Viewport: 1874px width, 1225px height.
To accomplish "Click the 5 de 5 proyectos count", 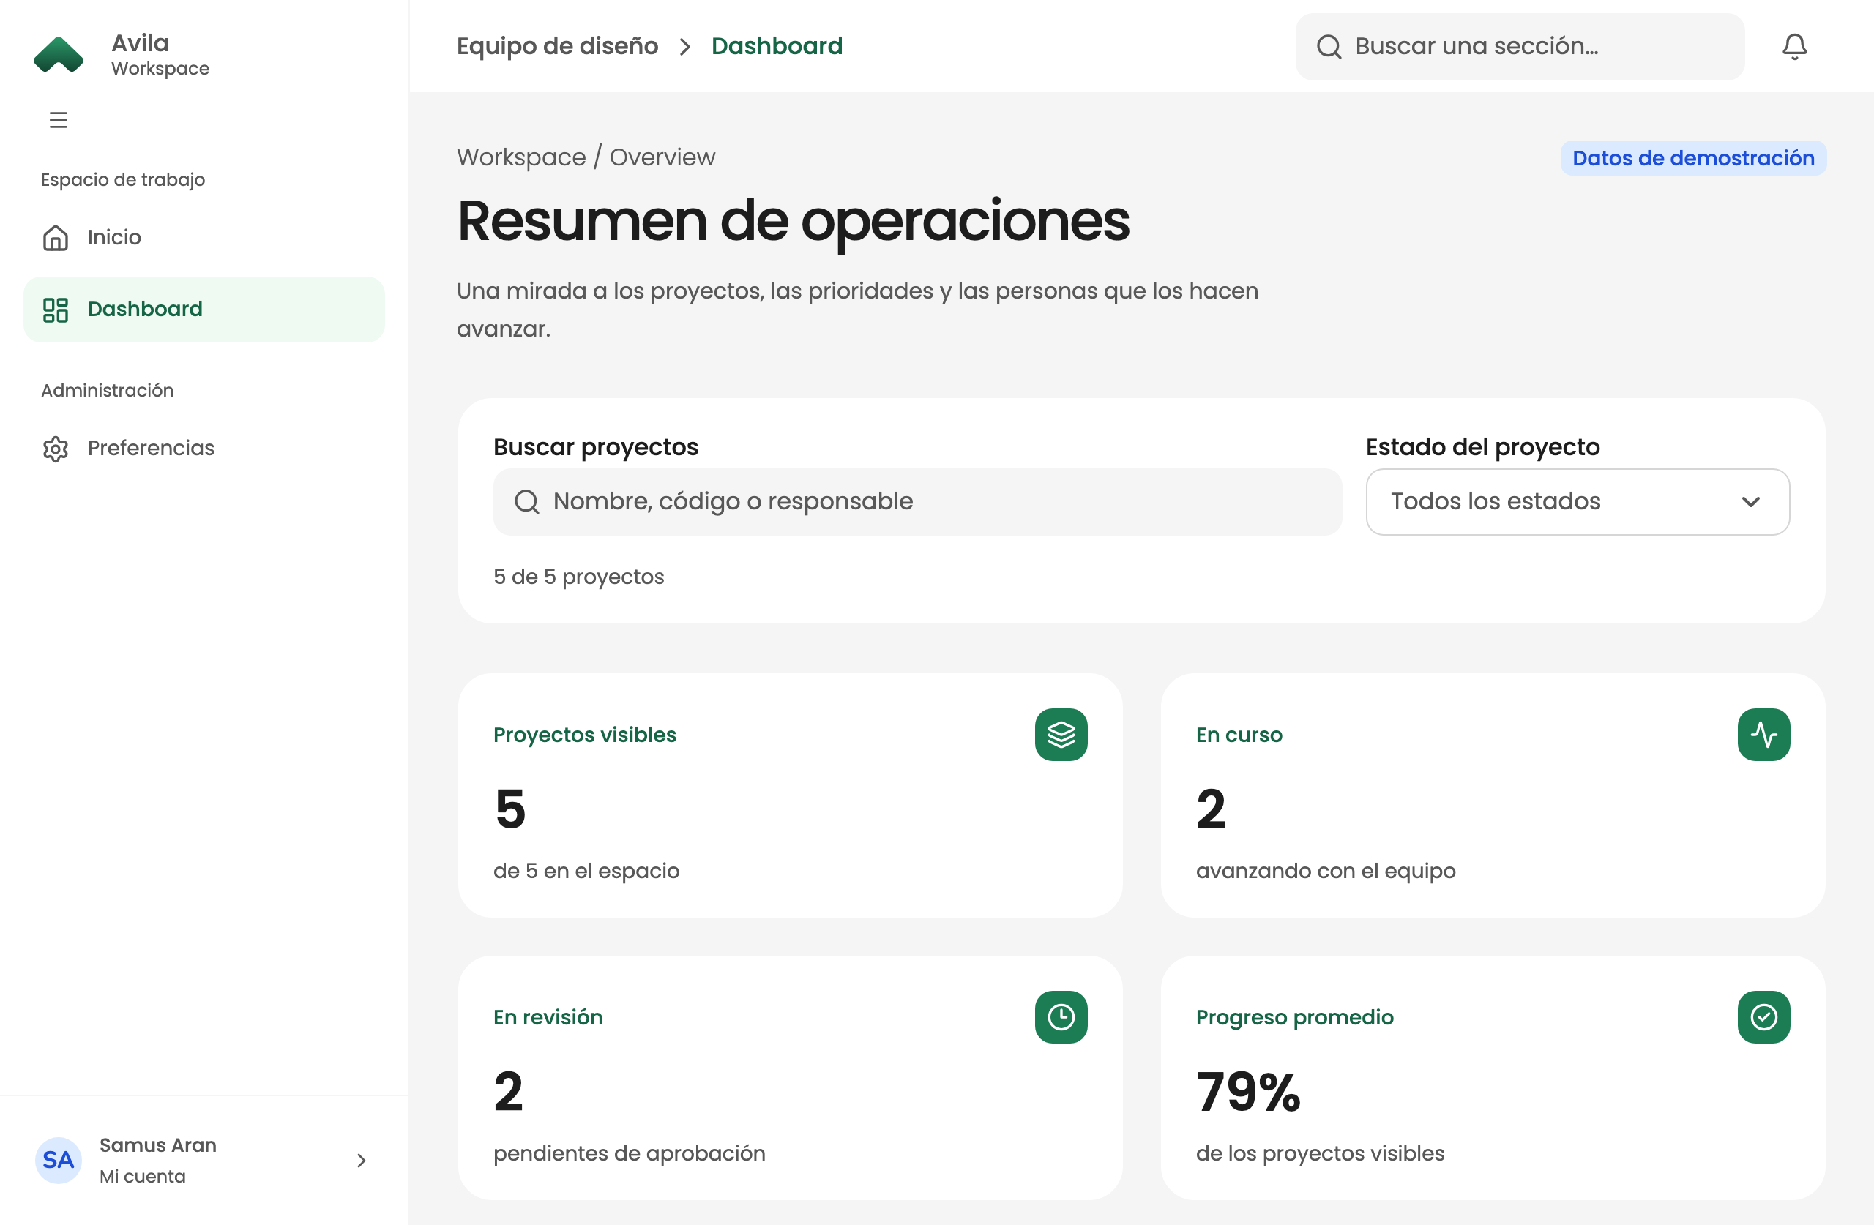I will pos(579,577).
